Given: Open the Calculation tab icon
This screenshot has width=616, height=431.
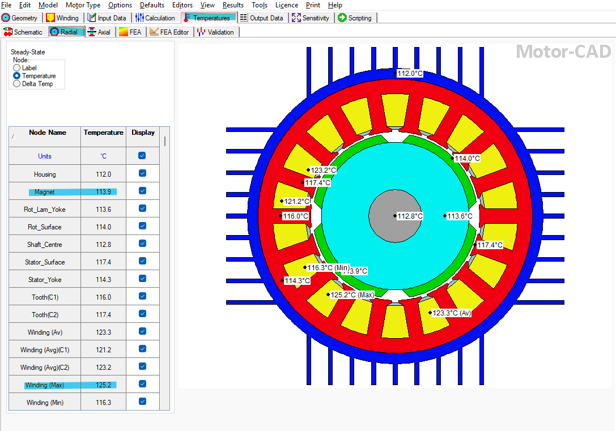Looking at the screenshot, I should click(139, 18).
